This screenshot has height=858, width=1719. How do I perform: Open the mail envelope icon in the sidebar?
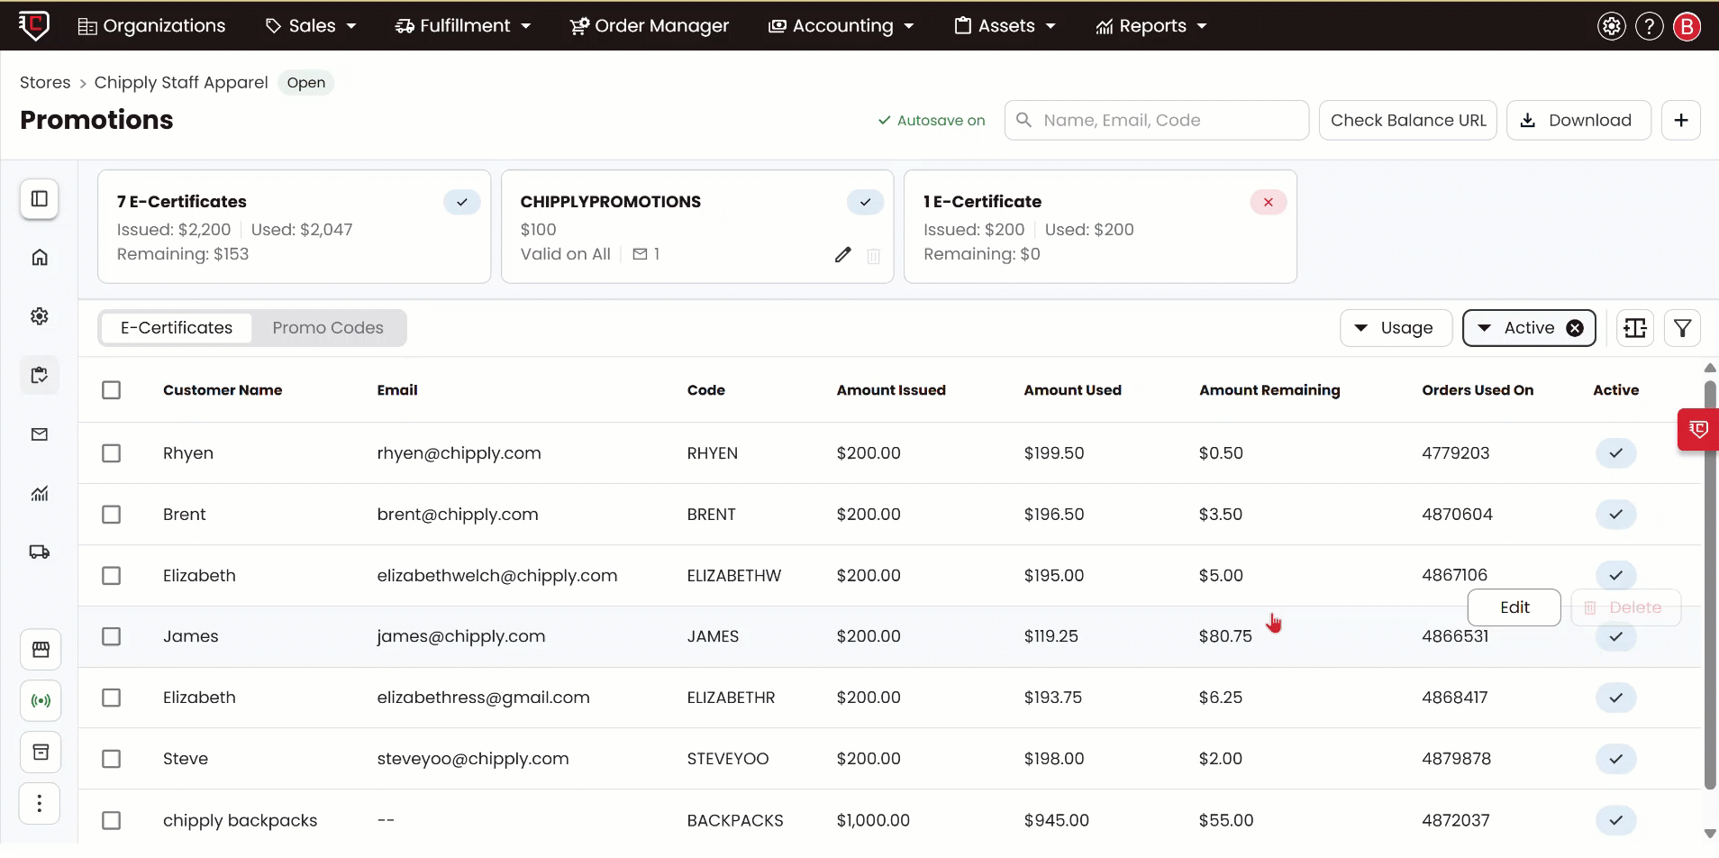click(40, 434)
